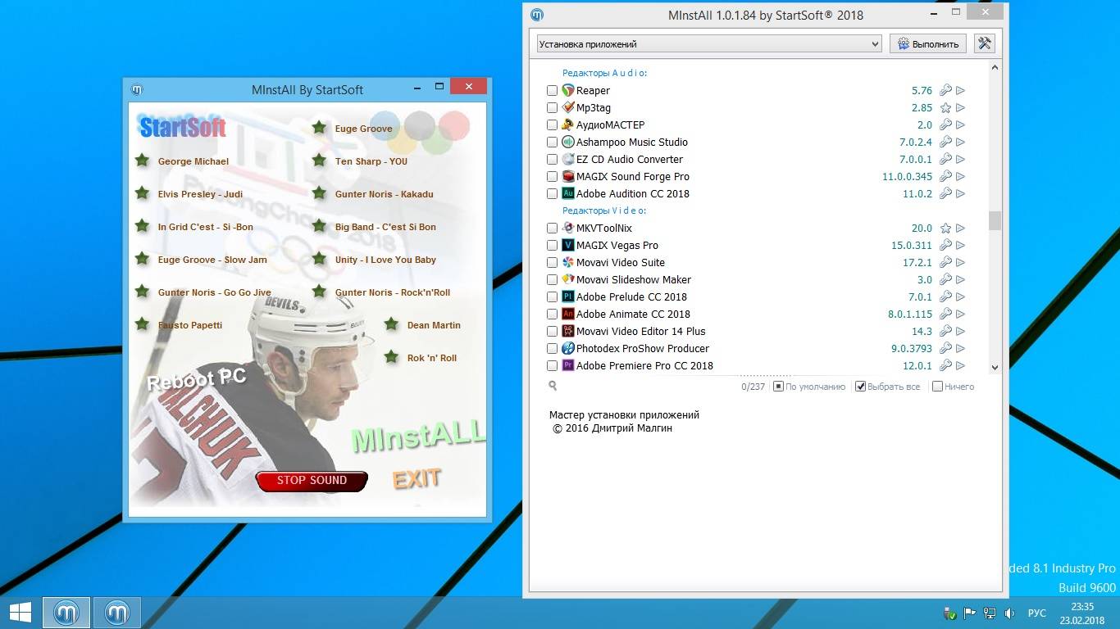Play Gunter Noris - Rock'n'Roll
The height and width of the screenshot is (629, 1120).
(392, 292)
